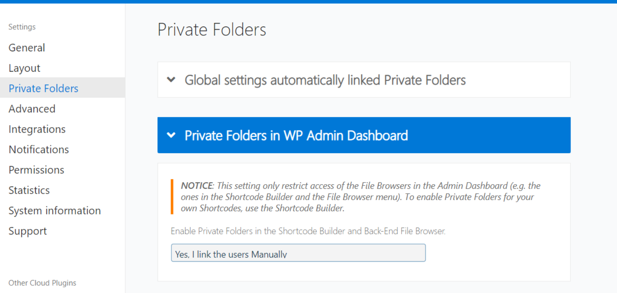
Task: Open the Permissions settings section
Action: (36, 170)
